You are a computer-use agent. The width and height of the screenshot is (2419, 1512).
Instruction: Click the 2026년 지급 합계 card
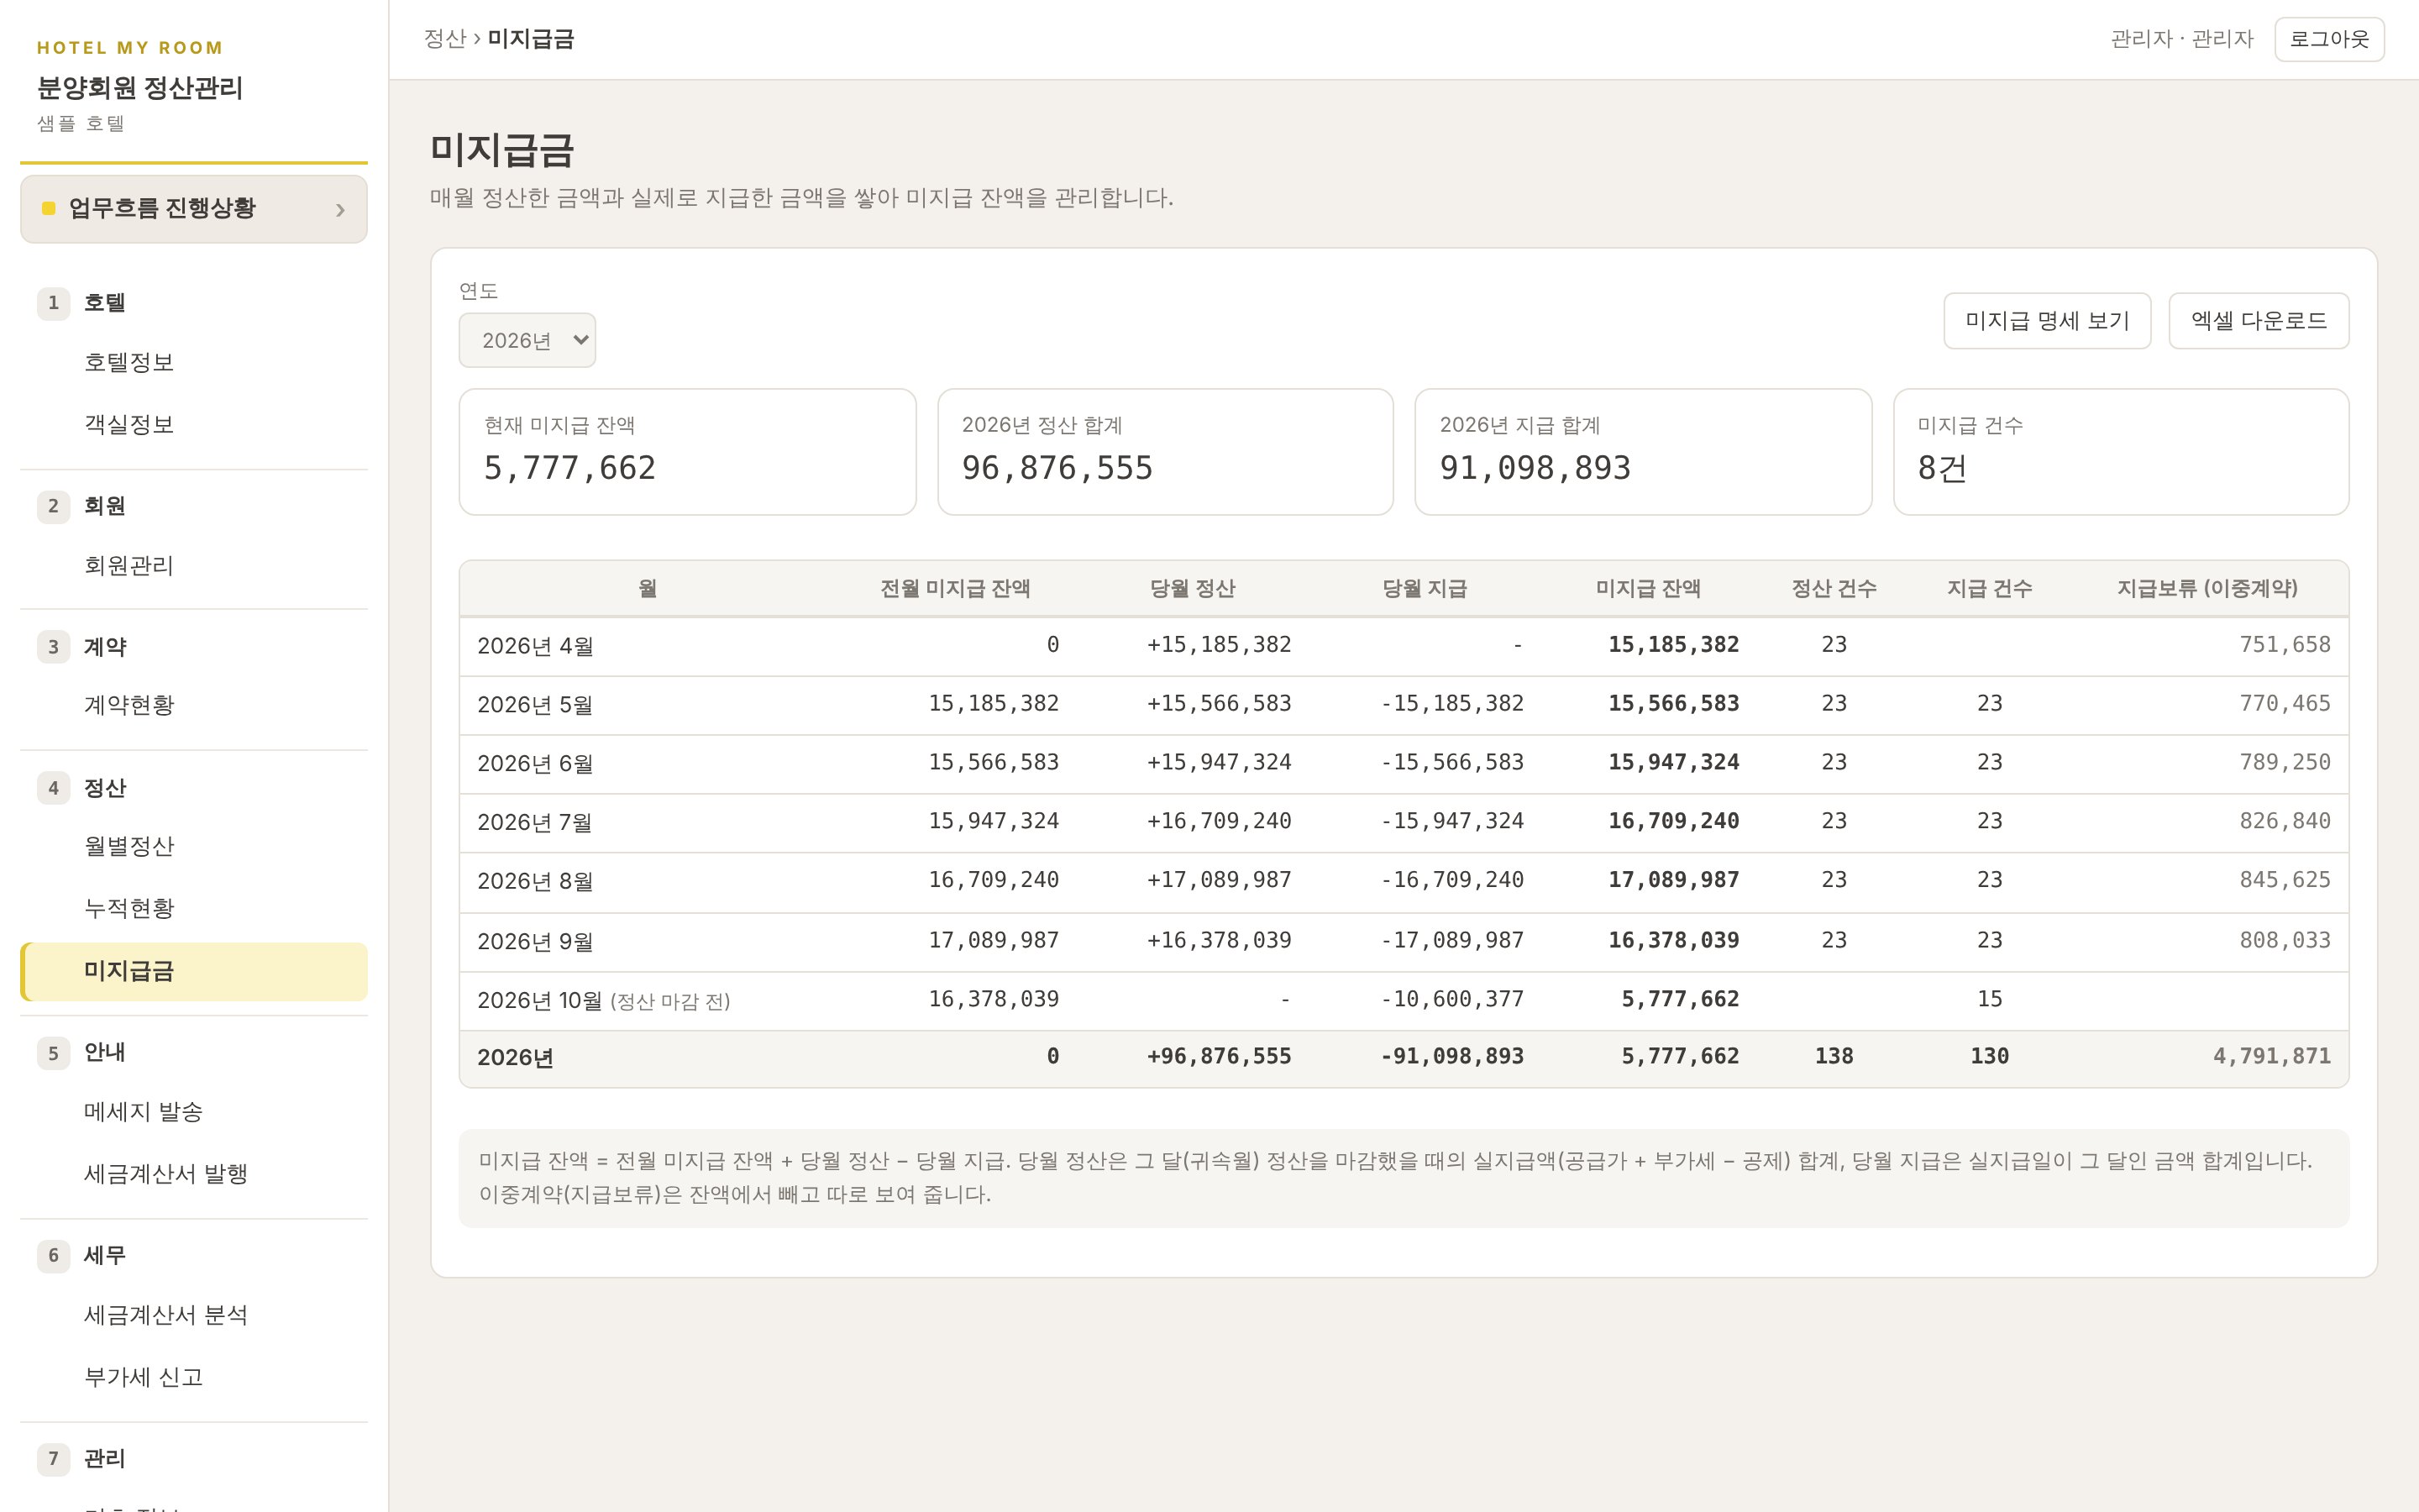(1642, 452)
